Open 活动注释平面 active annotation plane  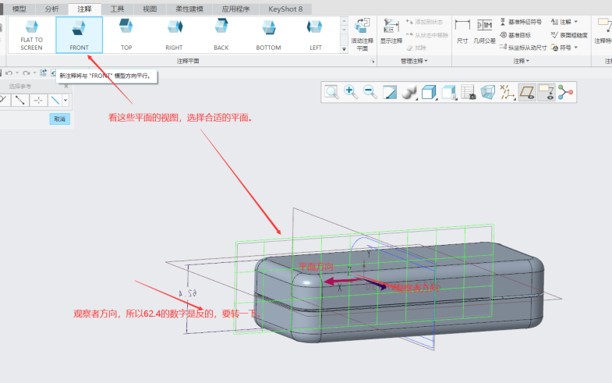(363, 33)
